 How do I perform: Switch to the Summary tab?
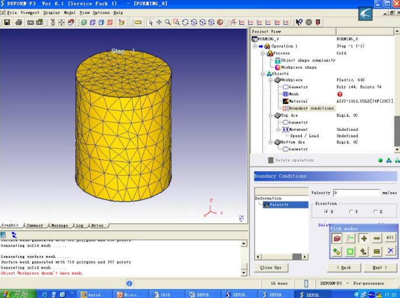pos(34,226)
